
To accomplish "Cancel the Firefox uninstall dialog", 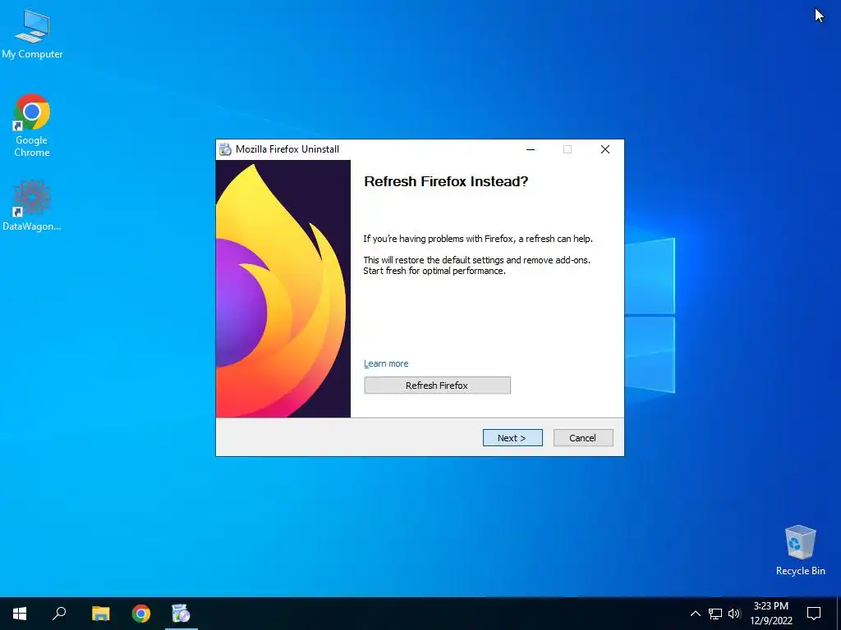I will click(583, 438).
